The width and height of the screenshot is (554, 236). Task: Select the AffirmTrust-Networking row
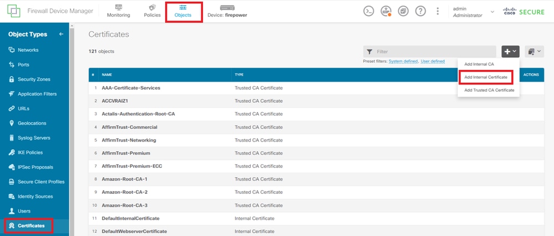(x=316, y=140)
